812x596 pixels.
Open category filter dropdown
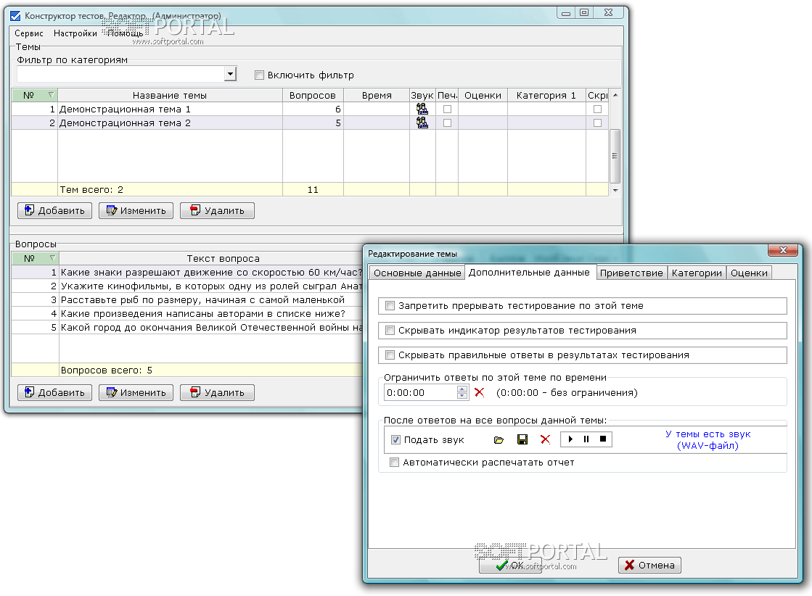231,74
